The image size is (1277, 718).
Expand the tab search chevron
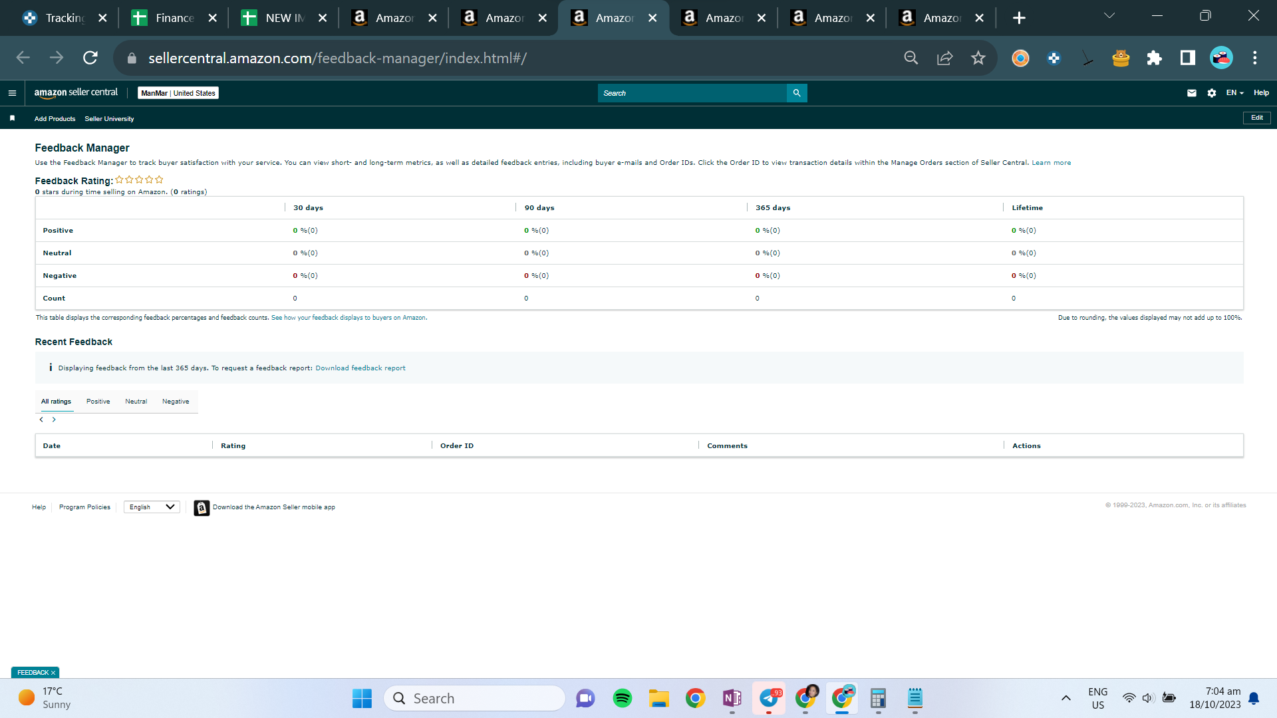[x=1109, y=16]
